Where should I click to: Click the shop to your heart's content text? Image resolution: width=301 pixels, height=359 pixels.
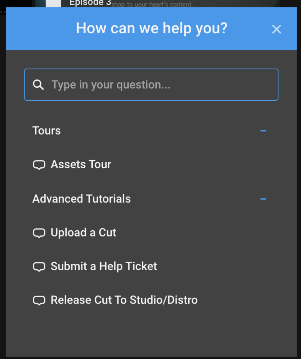click(152, 4)
